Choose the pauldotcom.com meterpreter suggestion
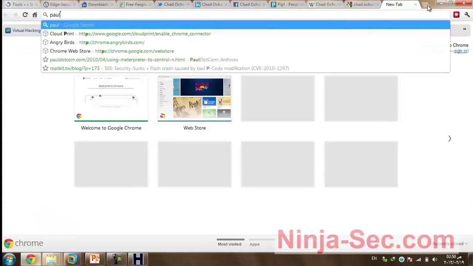 (246, 59)
